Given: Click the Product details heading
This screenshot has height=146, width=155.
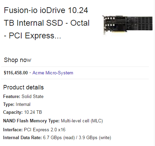Looking at the screenshot, I should pos(23,87).
